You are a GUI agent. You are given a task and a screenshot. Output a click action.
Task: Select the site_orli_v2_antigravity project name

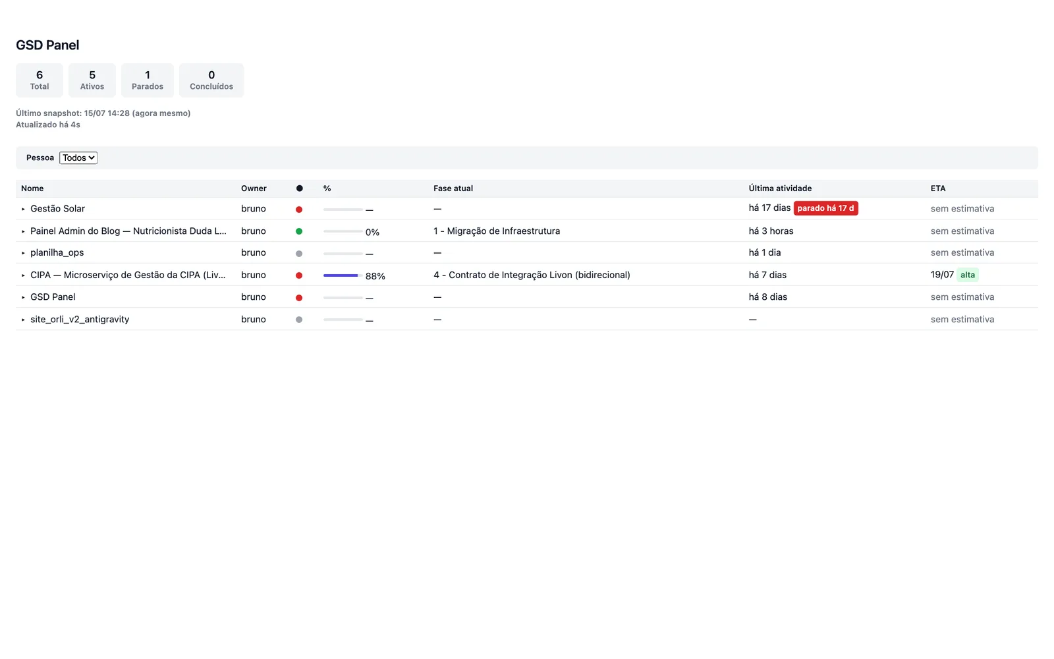[x=80, y=320]
